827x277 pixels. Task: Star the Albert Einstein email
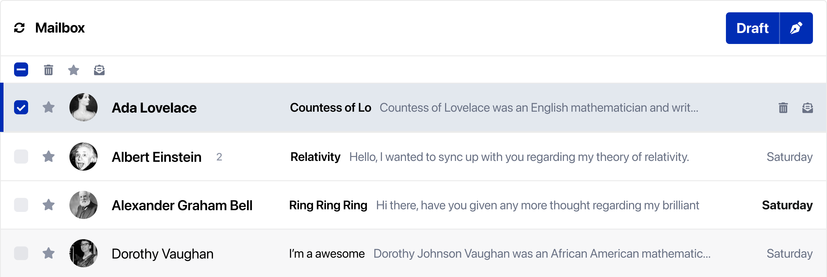(48, 157)
